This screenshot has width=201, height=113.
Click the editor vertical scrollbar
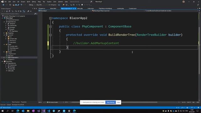point(199,56)
